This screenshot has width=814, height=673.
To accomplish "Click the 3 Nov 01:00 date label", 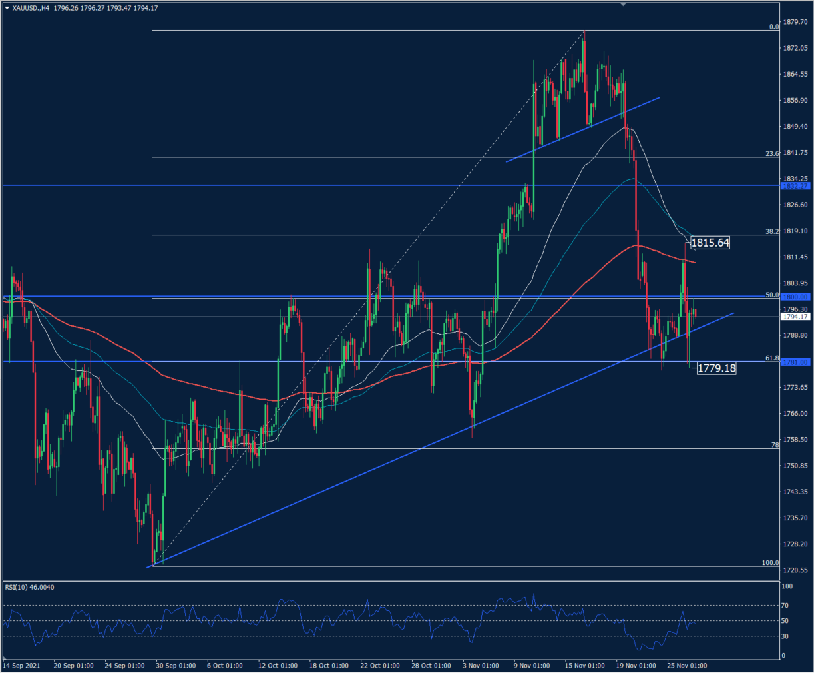I will pyautogui.click(x=481, y=666).
